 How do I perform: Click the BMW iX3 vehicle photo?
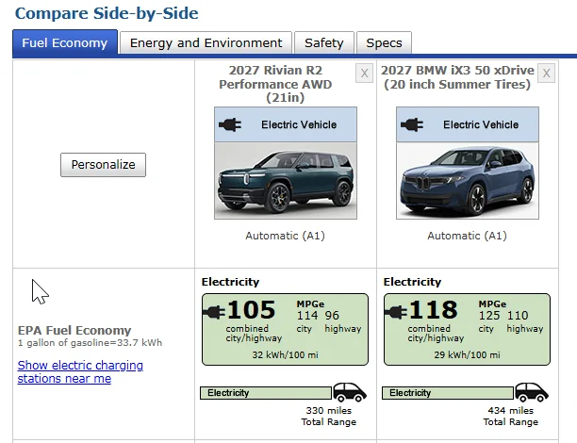[468, 181]
